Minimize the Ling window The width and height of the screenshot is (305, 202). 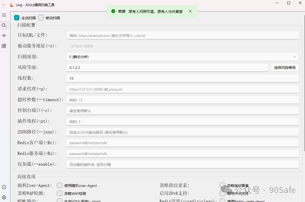pos(277,3)
